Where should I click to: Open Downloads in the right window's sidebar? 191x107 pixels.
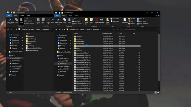[x=62, y=40]
